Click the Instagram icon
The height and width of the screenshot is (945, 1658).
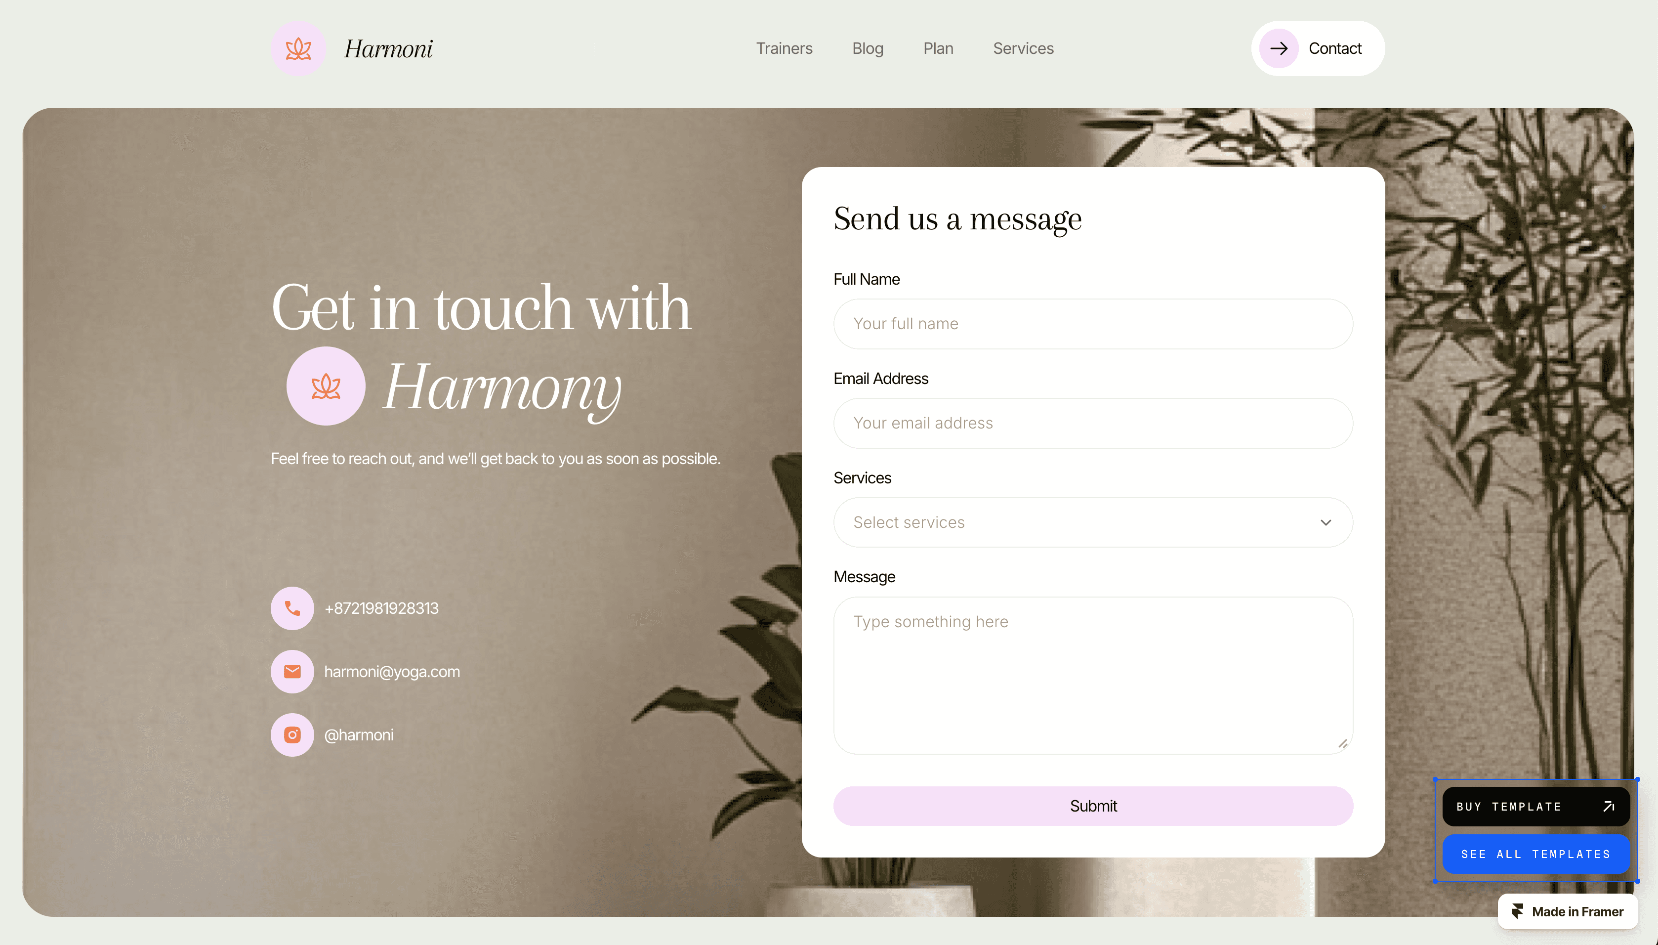coord(292,735)
